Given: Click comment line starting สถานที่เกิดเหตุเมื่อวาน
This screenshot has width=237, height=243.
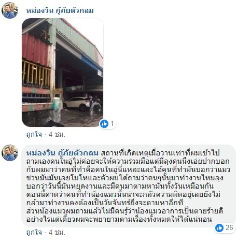Looking at the screenshot, I should (160, 153).
